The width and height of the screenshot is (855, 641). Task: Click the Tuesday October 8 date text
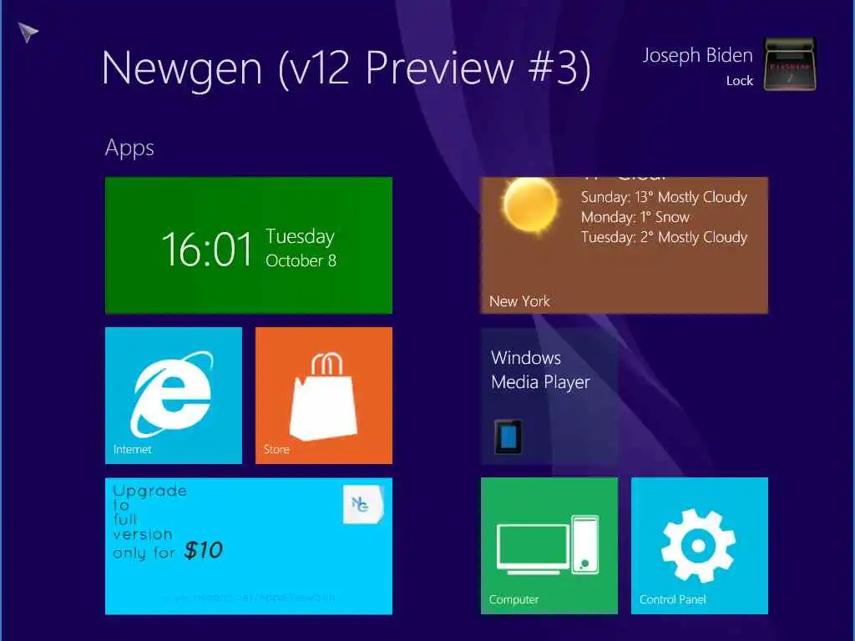coord(301,248)
